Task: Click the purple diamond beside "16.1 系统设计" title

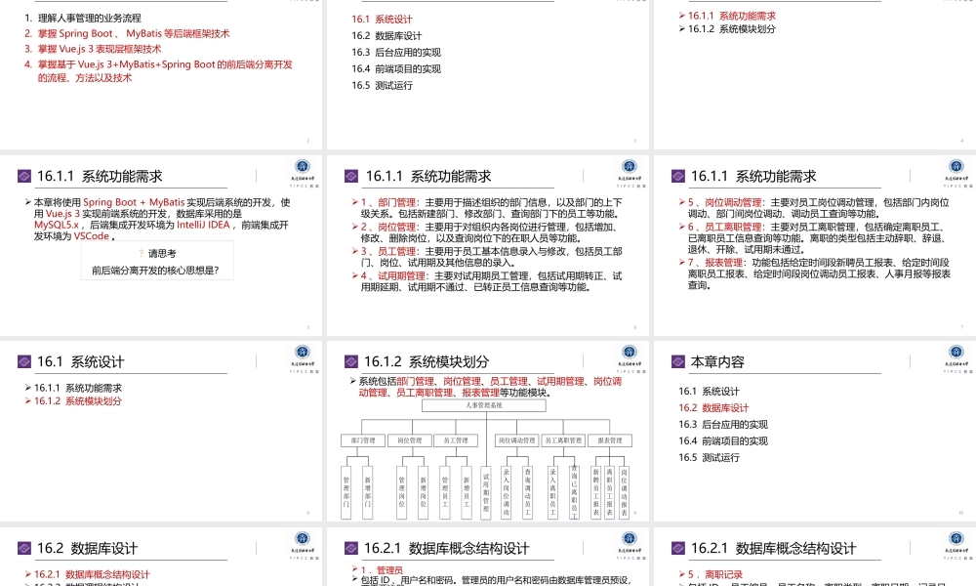Action: [x=23, y=360]
